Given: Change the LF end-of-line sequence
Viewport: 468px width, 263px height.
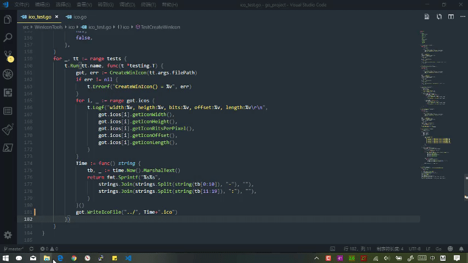Looking at the screenshot, I should tap(428, 249).
